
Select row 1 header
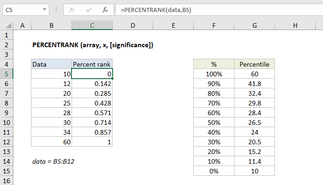6,35
